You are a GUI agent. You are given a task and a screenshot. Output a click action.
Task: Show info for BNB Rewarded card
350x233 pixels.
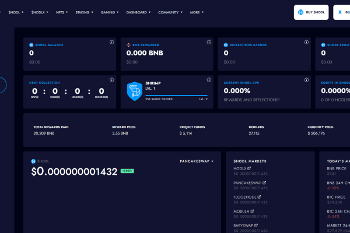click(209, 42)
